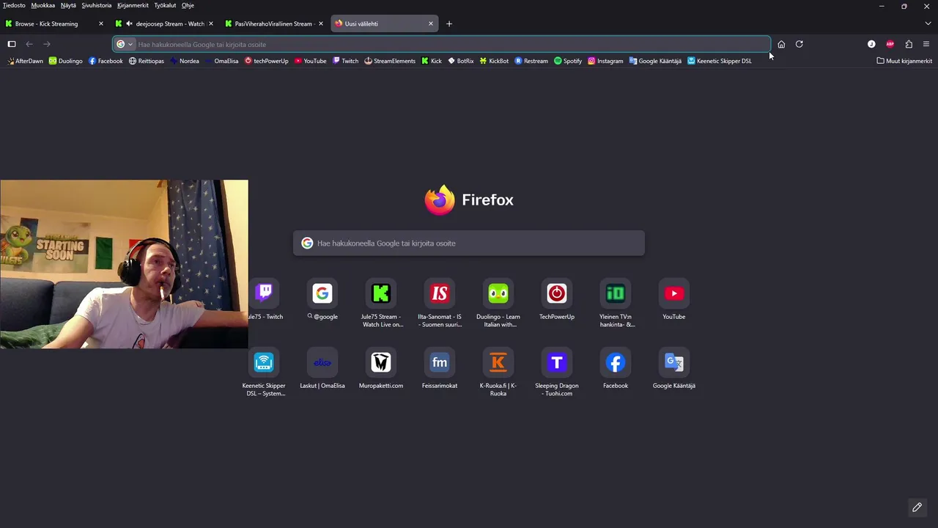The image size is (938, 528).
Task: Click the webcam overlay video
Action: coord(124,264)
